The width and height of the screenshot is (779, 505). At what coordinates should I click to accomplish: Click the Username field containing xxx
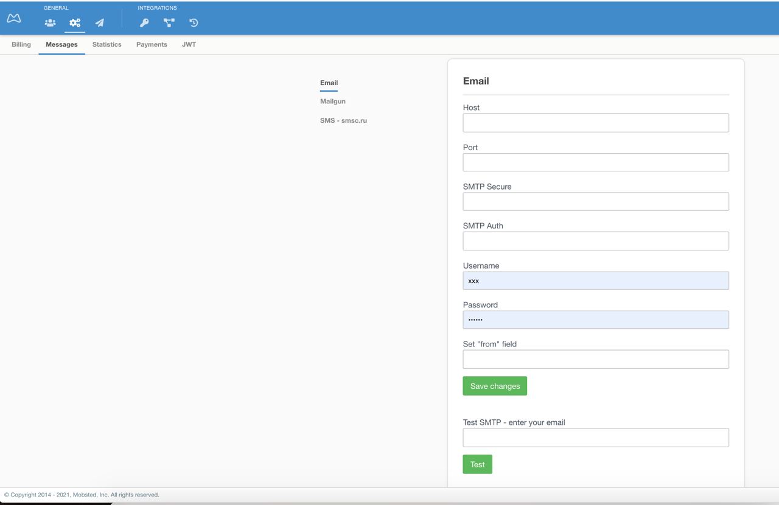tap(596, 281)
